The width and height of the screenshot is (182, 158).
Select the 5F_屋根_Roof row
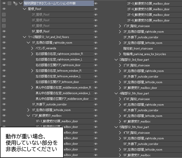(63, 31)
